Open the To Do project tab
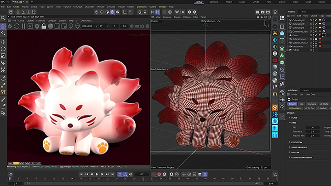 (309, 108)
